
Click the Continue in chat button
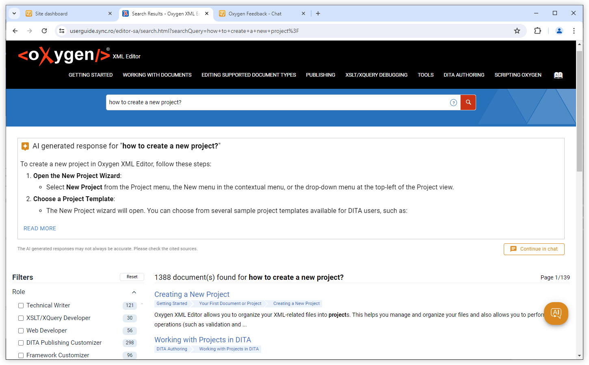[x=534, y=249]
